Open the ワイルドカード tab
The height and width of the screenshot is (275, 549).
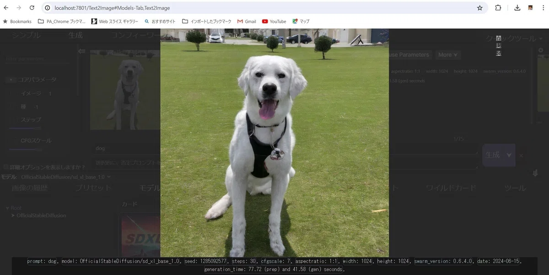coord(451,188)
